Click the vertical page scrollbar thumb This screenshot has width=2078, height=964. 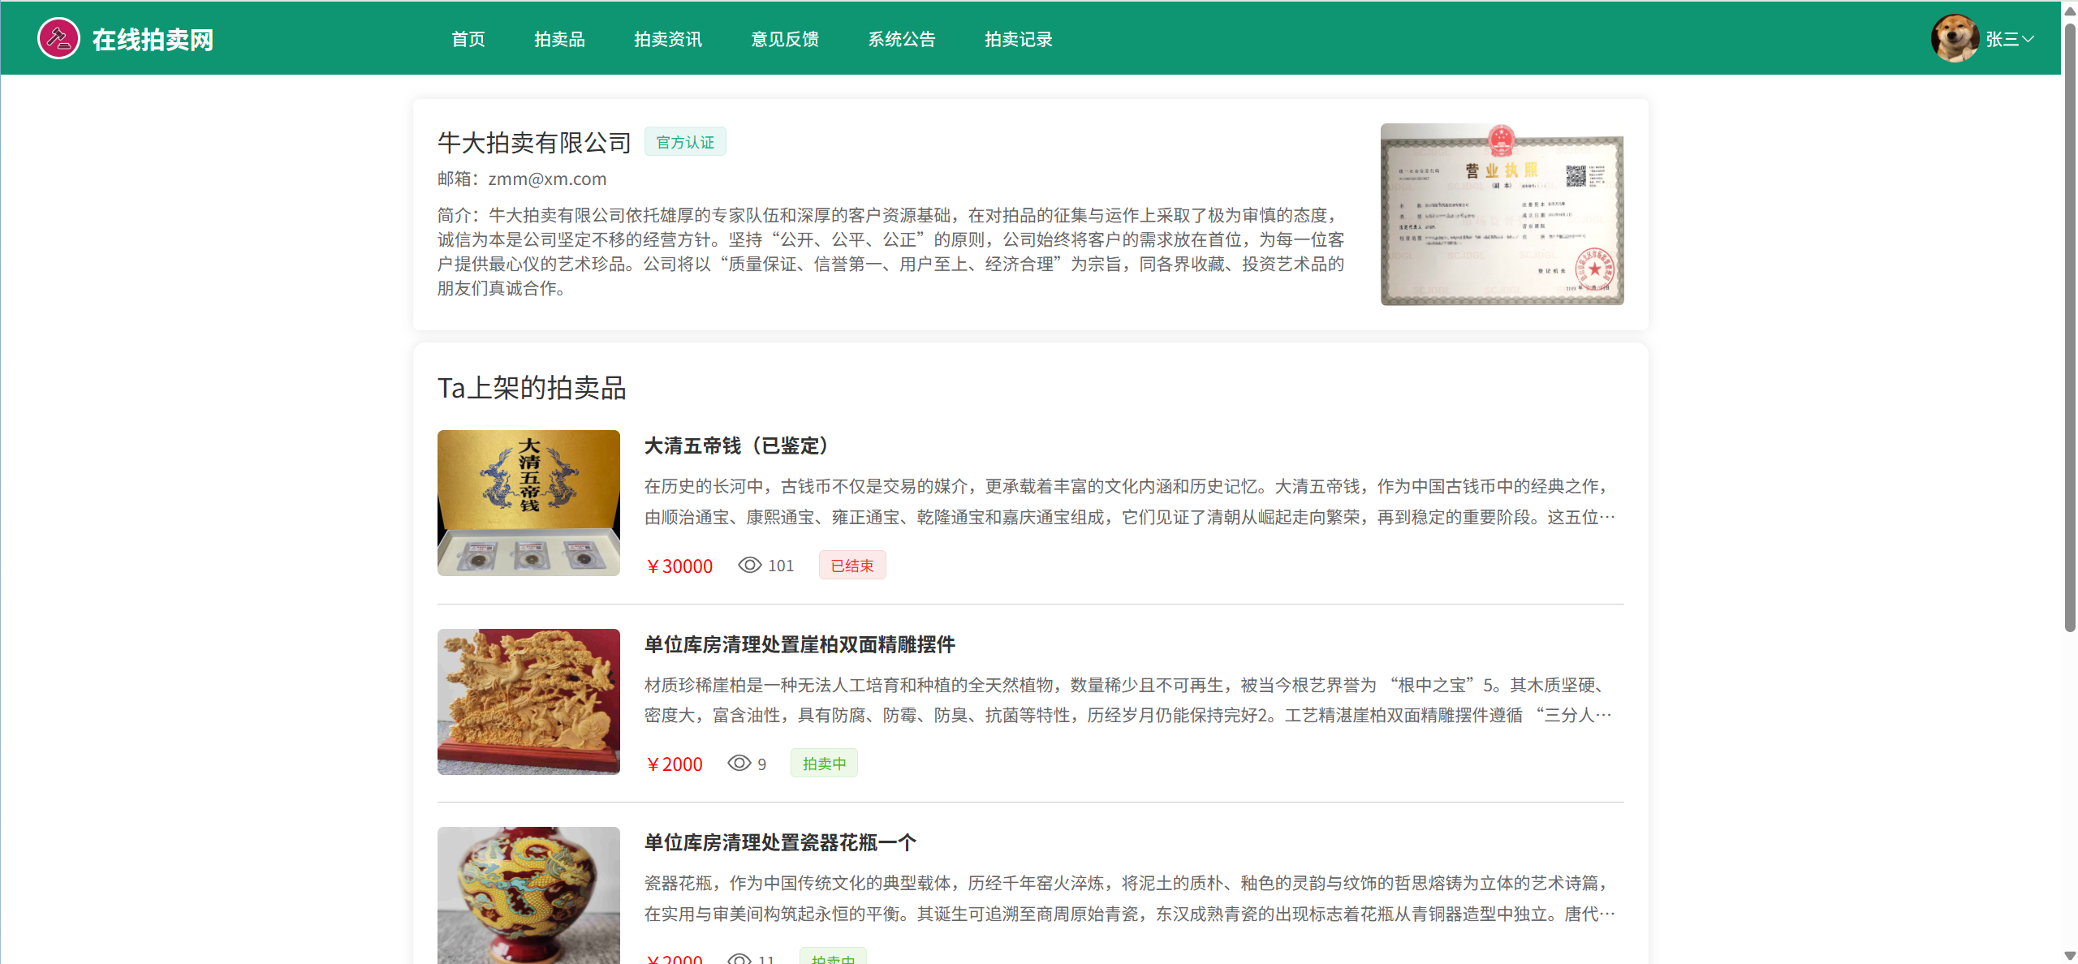[2069, 325]
